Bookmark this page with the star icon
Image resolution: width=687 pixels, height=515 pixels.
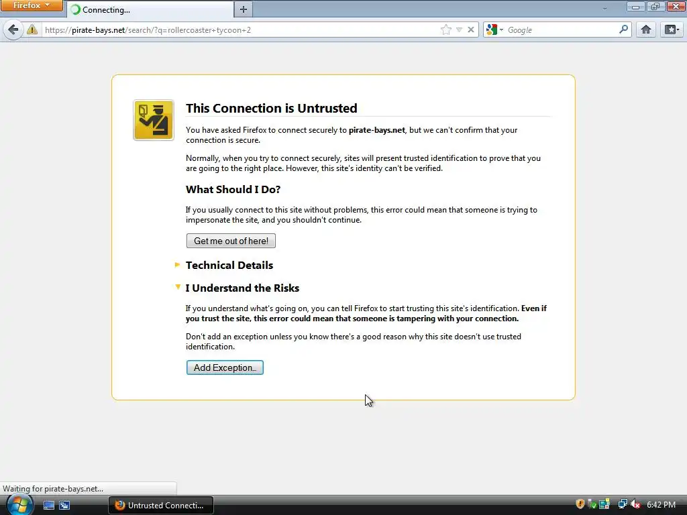pos(445,30)
